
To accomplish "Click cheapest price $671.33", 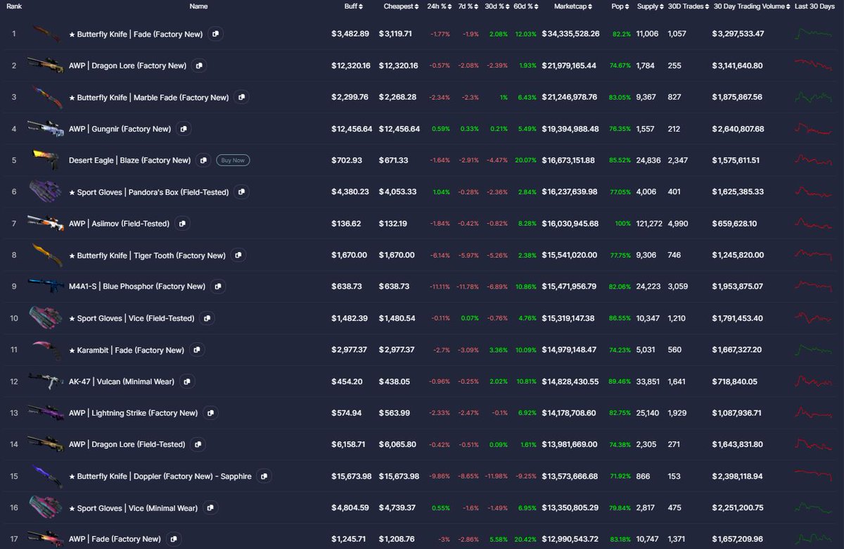I will (x=393, y=160).
